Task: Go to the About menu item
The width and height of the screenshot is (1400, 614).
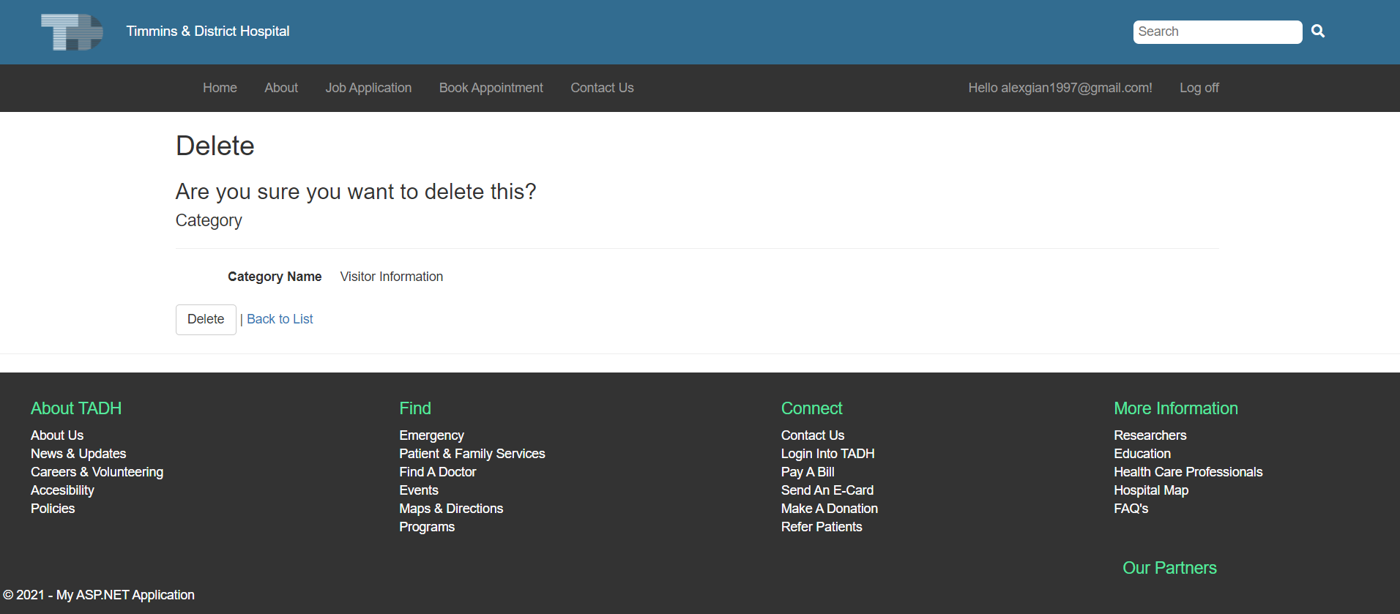Action: (281, 88)
